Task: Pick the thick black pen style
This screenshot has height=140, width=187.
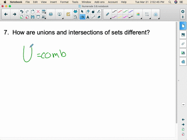Action: (131, 17)
